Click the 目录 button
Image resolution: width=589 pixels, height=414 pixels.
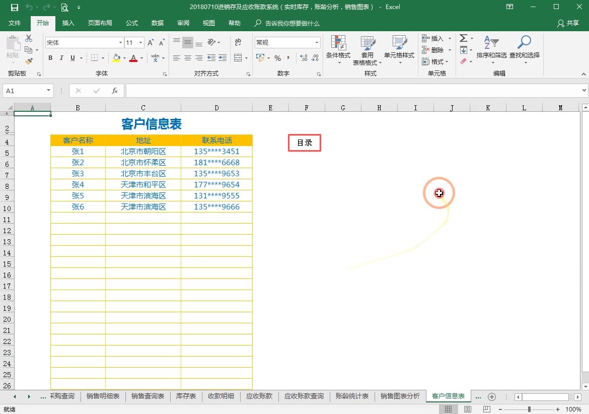pos(305,143)
